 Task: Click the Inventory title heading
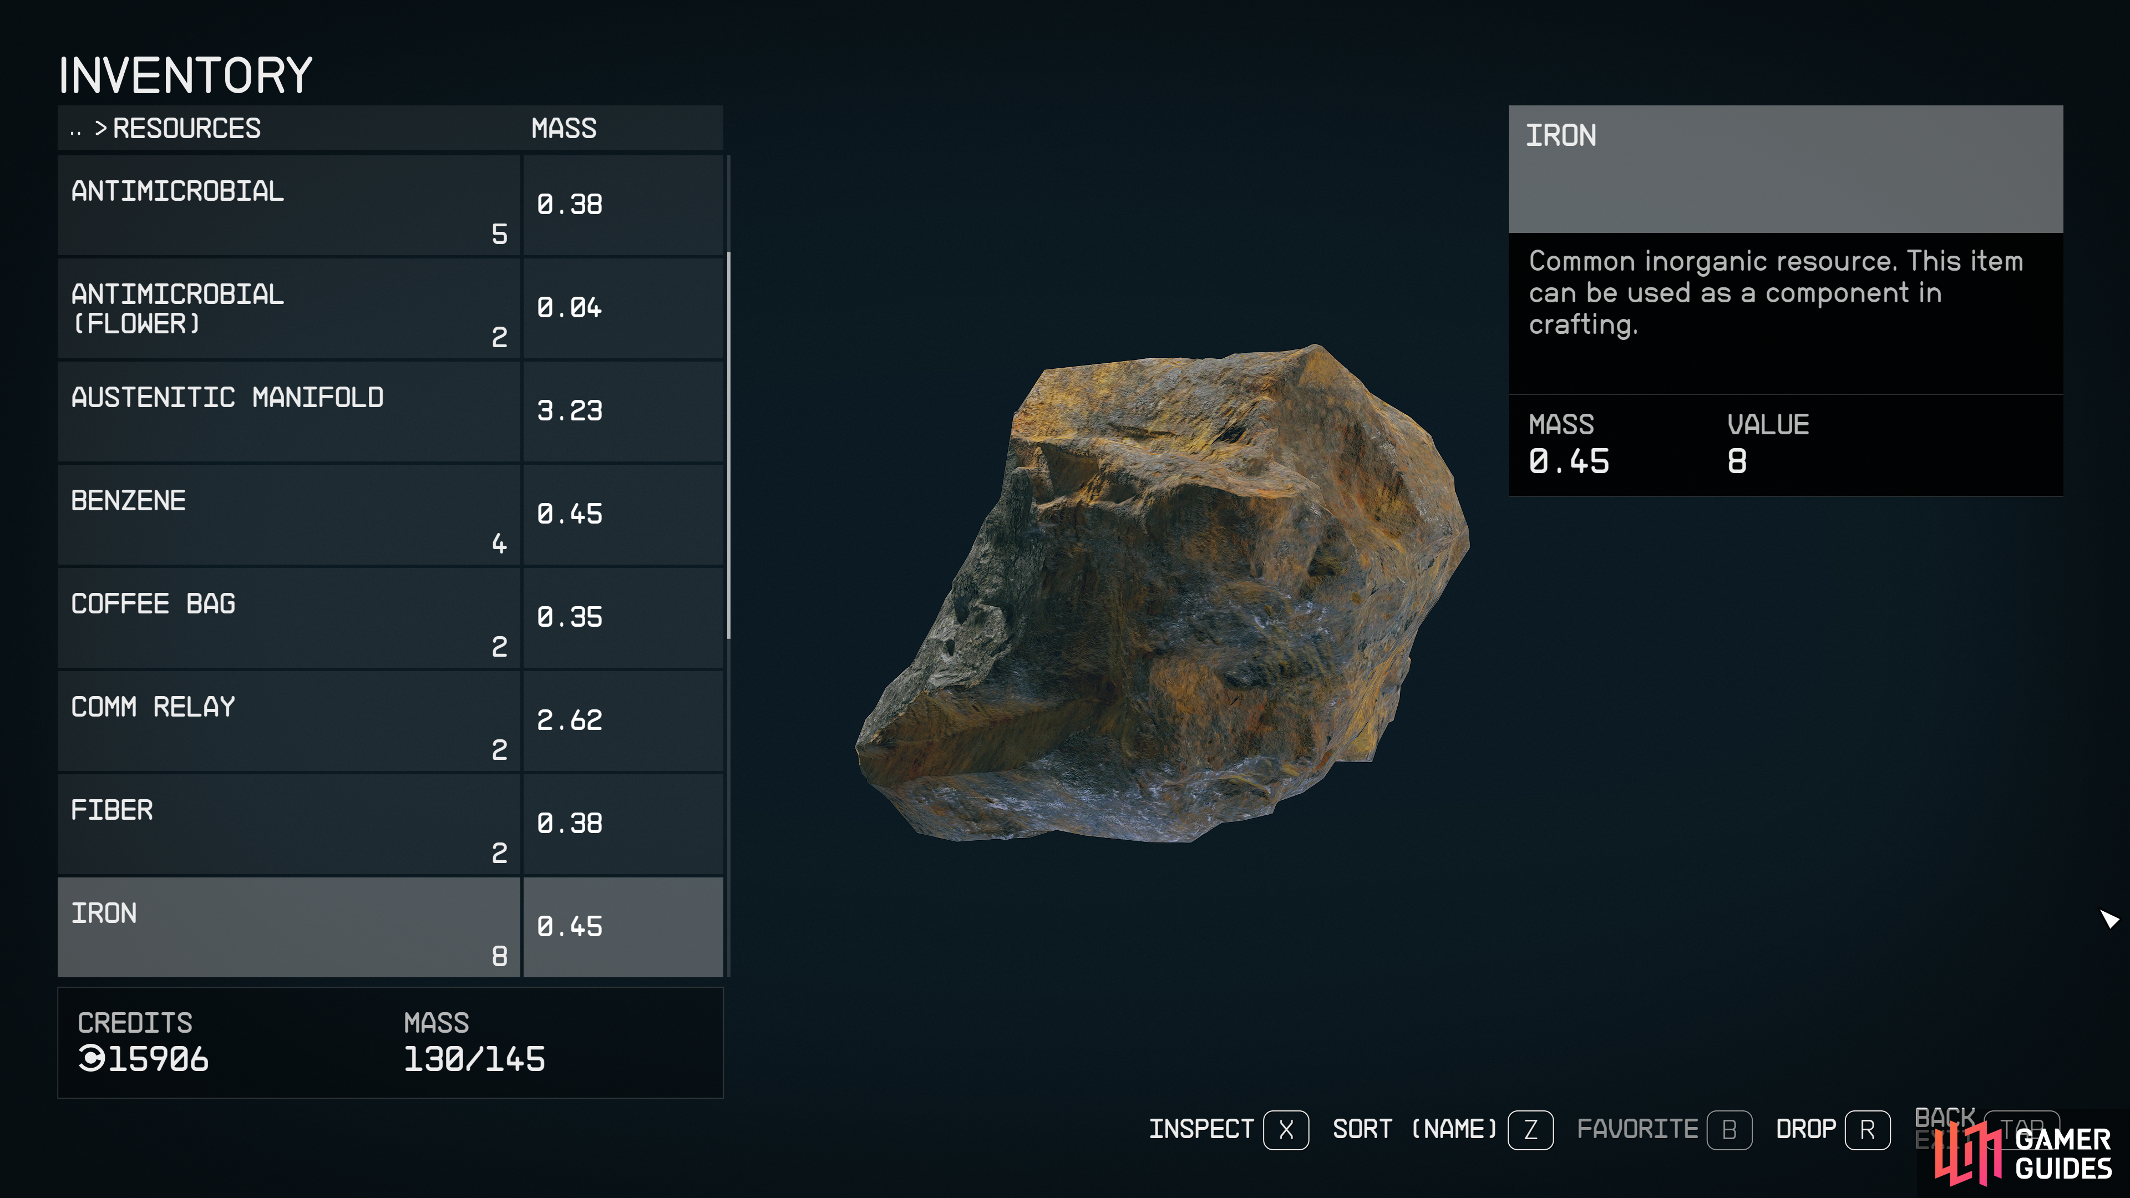(185, 75)
